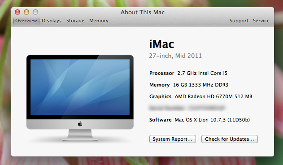Click the Graphics label

(x=160, y=96)
